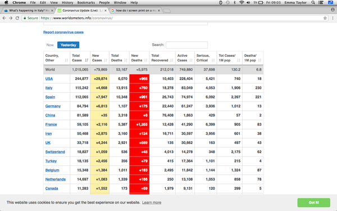The height and width of the screenshot is (211, 337).
Task: Open the Bookmarks menu
Action: click(x=86, y=3)
